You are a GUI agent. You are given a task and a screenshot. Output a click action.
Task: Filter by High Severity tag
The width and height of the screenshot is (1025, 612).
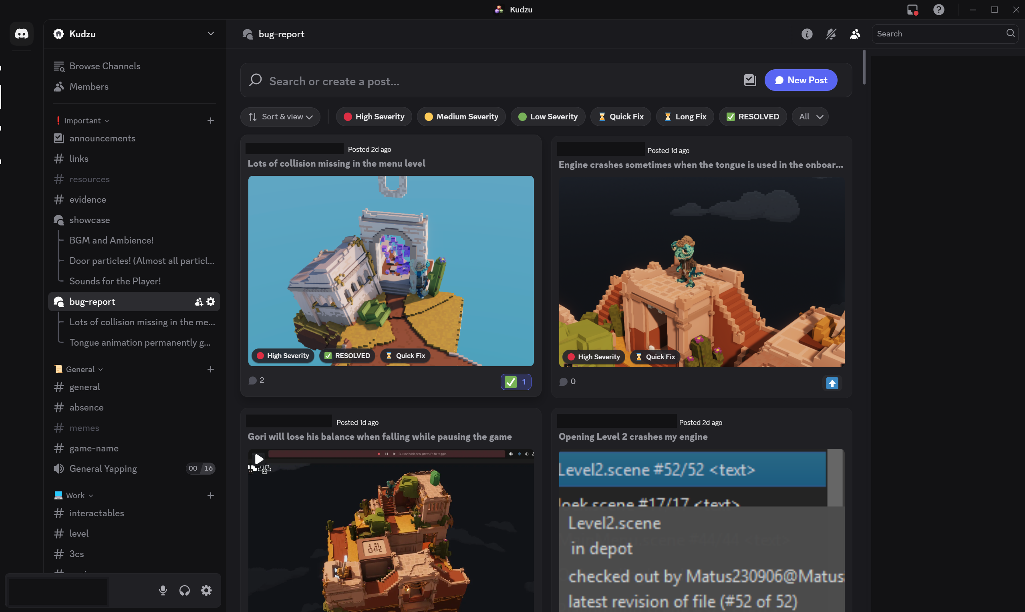coord(374,117)
